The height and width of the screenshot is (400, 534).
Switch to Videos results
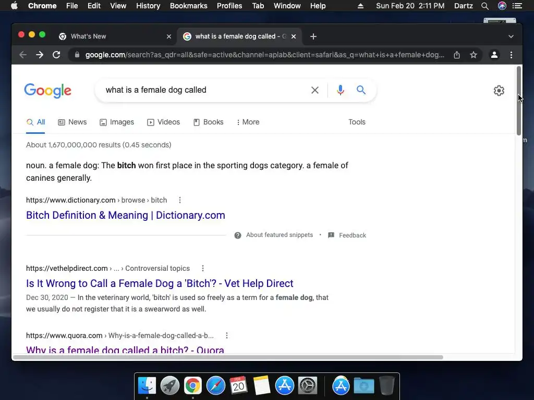(163, 122)
